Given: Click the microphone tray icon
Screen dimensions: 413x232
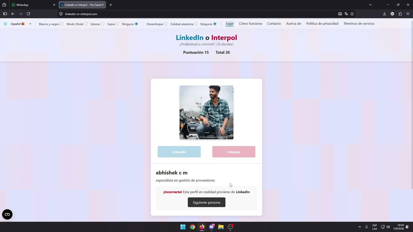Looking at the screenshot, I should point(367,227).
